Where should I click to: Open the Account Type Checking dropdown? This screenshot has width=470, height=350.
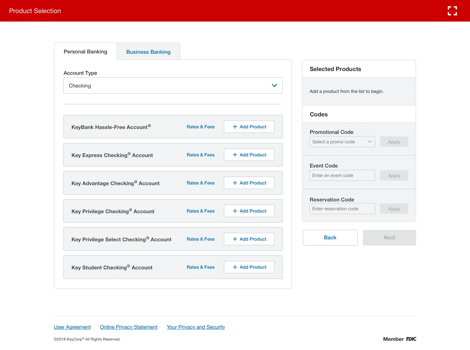(x=173, y=86)
